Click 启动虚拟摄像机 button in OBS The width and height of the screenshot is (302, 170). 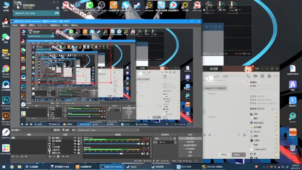[x=190, y=145]
